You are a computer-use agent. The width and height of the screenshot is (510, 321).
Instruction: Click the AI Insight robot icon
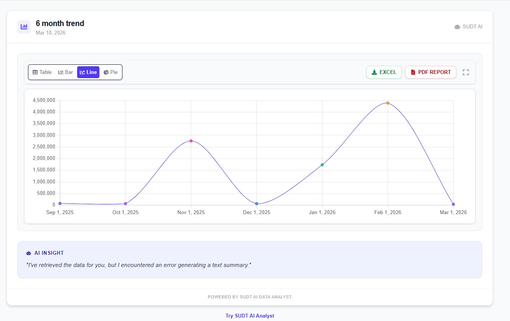28,253
